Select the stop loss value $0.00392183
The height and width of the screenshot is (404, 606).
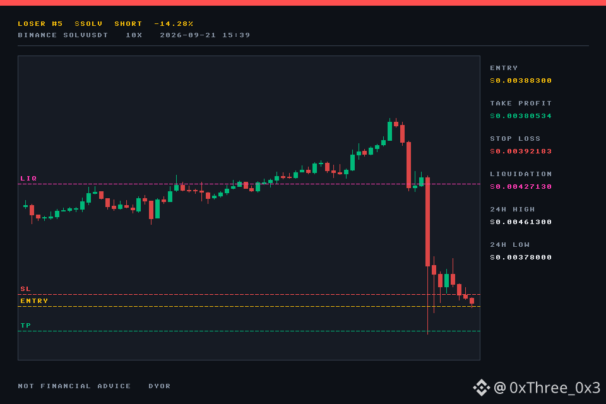point(521,151)
